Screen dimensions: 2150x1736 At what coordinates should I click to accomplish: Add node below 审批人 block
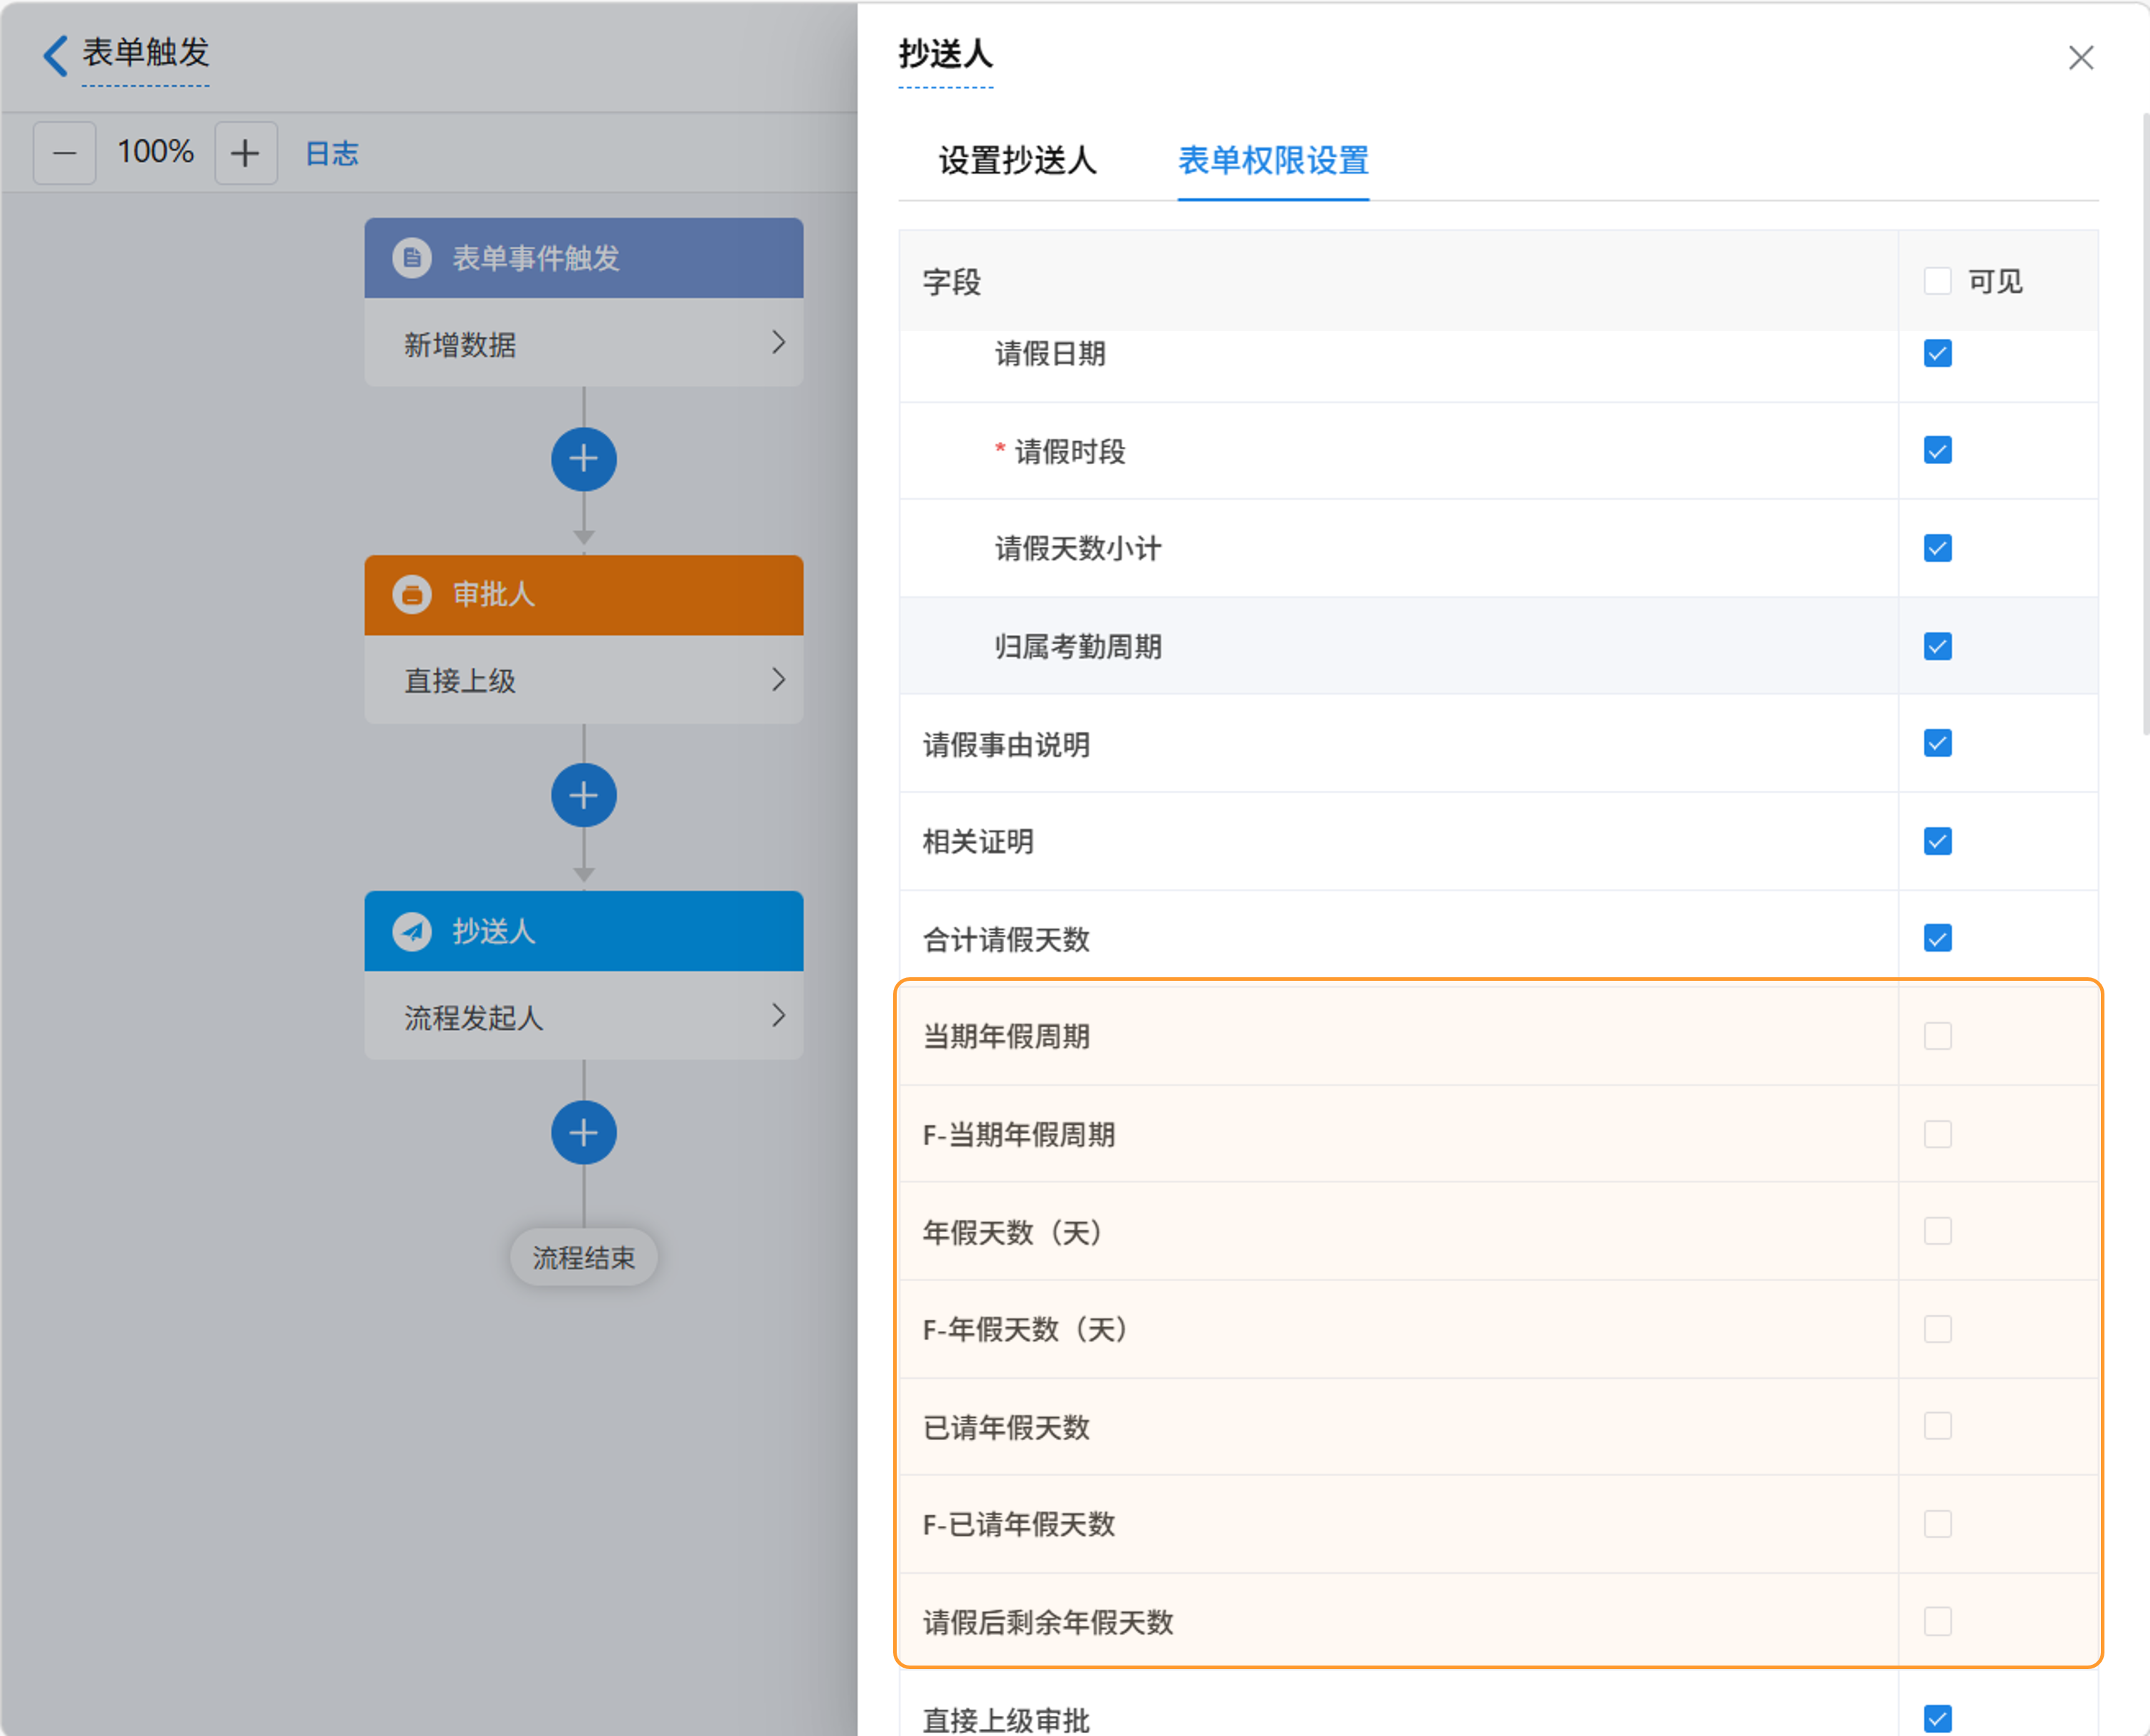(583, 796)
